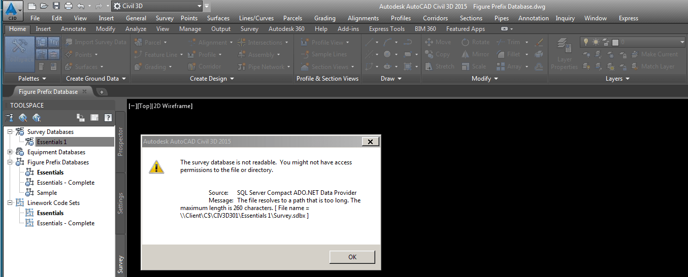688x277 pixels.
Task: Click the Sample Lines ribbon tool
Action: 324,54
